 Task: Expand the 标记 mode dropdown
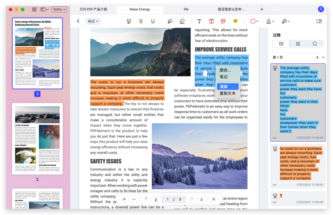(x=93, y=21)
